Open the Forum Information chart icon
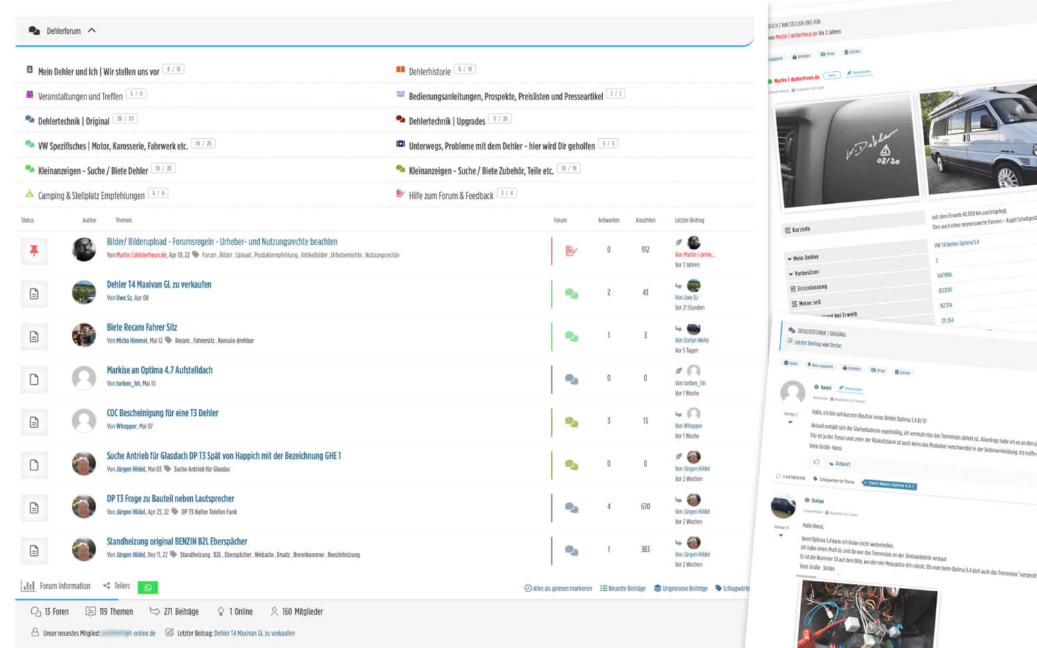 [28, 586]
